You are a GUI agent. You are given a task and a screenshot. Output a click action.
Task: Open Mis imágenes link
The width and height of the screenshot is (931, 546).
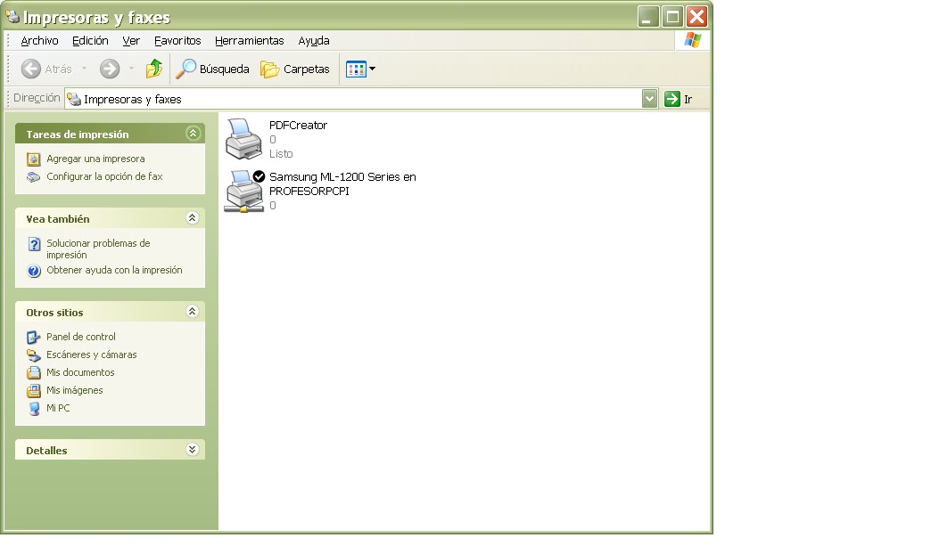[75, 390]
